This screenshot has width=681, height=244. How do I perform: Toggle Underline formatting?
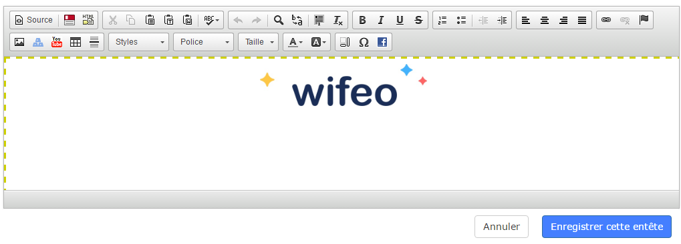400,20
